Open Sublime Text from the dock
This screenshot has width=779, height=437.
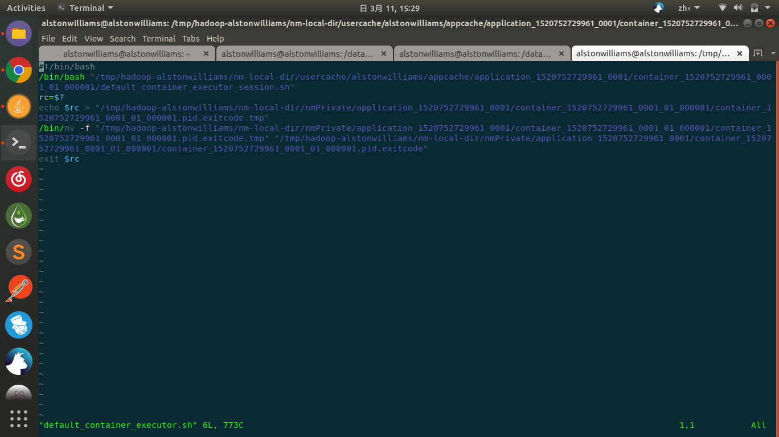19,252
